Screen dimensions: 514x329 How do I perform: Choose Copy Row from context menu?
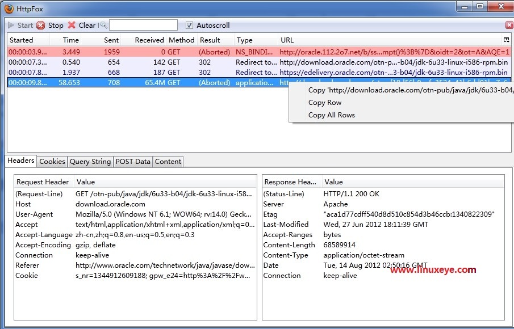click(325, 103)
